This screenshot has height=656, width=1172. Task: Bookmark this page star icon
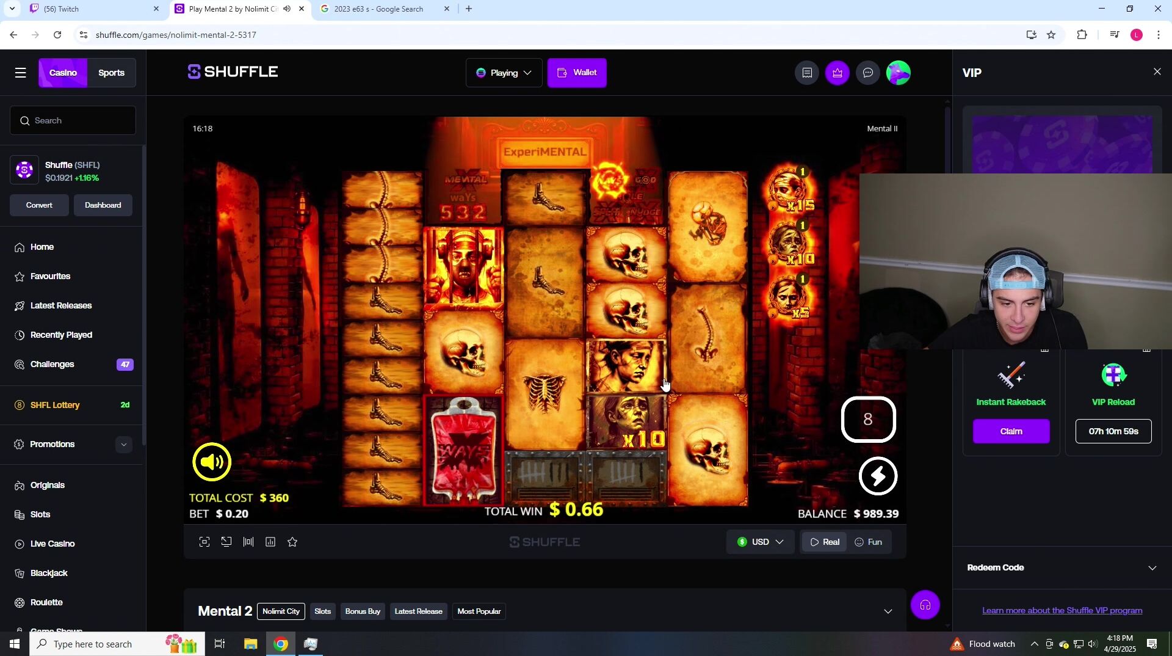coord(1051,35)
